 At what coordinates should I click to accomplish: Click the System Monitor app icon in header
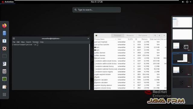pyautogui.click(x=96, y=35)
